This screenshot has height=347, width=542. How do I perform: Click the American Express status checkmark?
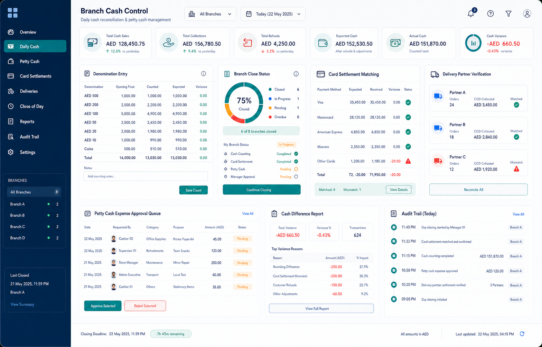pos(408,132)
